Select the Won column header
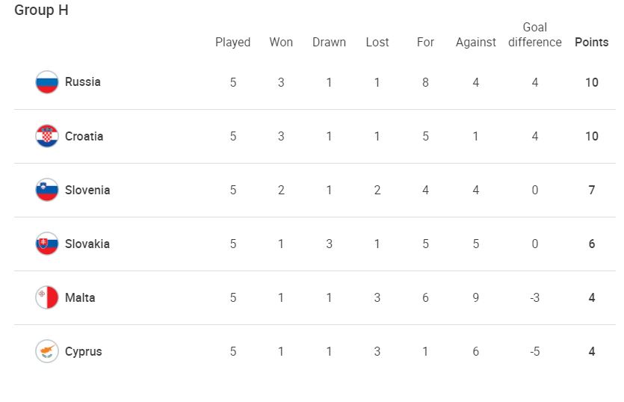Screen dimensions: 624x402 point(281,42)
